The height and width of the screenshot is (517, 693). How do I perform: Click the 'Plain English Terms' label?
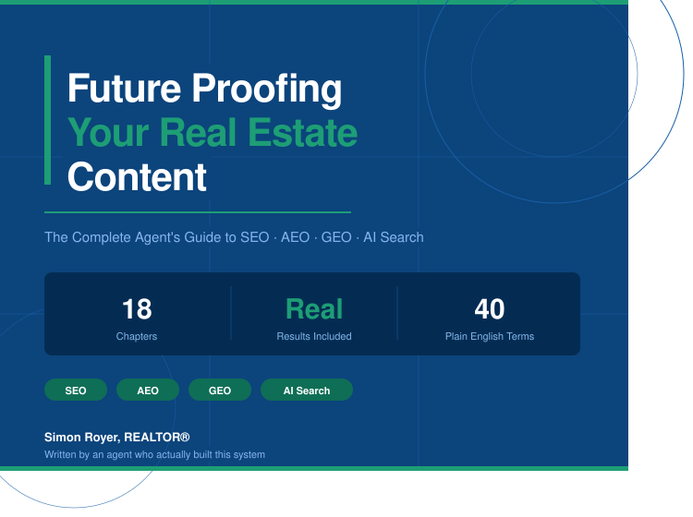[489, 336]
